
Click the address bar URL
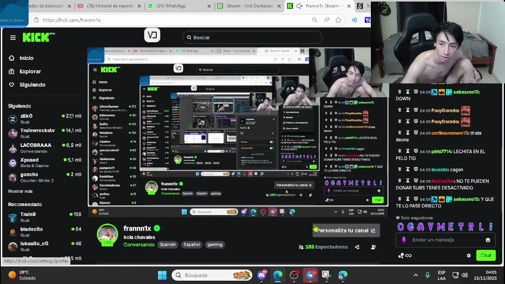[72, 20]
